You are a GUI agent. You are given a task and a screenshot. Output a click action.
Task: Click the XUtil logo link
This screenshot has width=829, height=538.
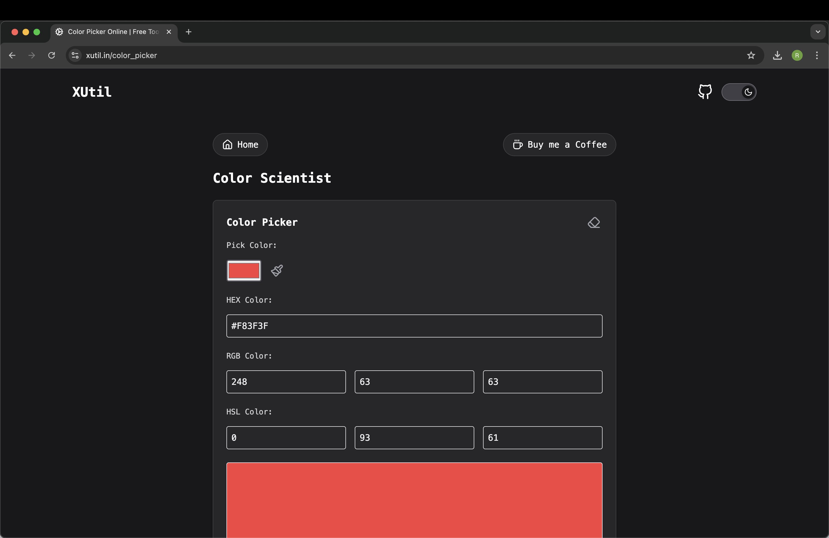(x=92, y=92)
